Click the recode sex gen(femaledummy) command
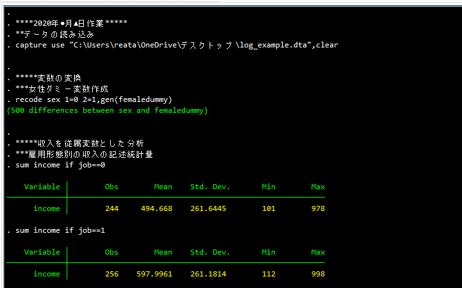This screenshot has width=462, height=288. coord(94,99)
